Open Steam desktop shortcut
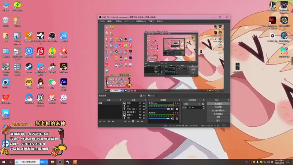Viewport: 293px width, 165px height. tap(29, 68)
